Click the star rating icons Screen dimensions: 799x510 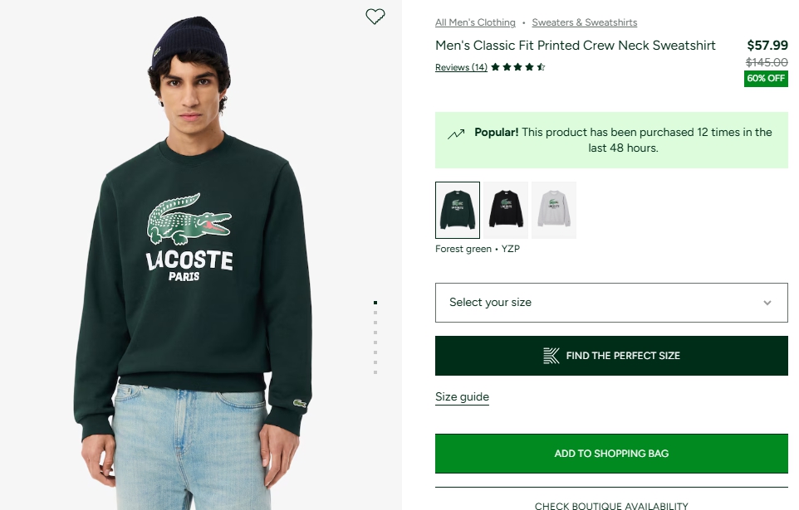tap(517, 67)
